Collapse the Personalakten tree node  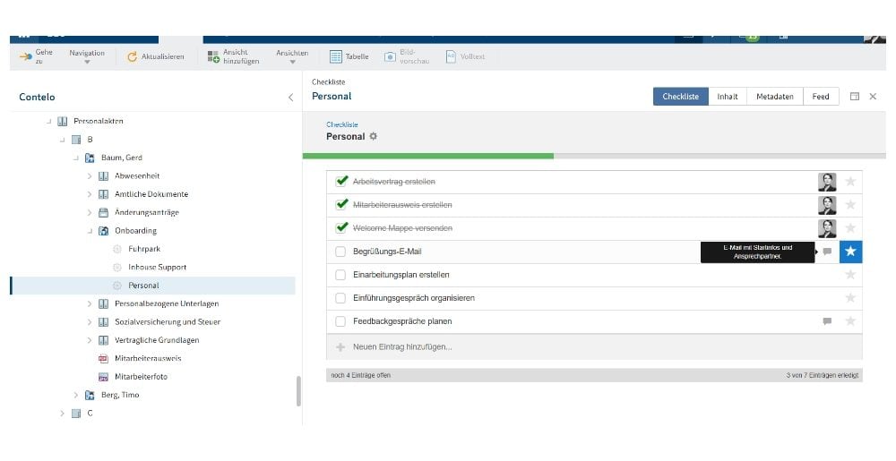click(x=49, y=121)
